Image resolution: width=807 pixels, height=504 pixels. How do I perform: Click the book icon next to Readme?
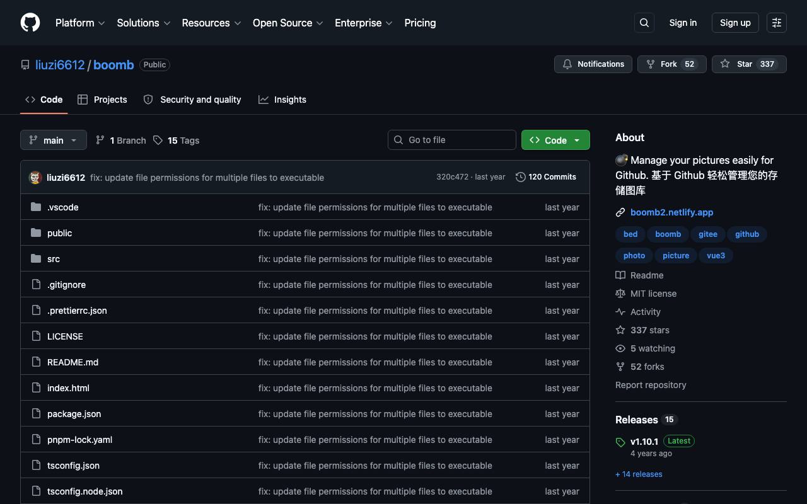click(x=620, y=275)
